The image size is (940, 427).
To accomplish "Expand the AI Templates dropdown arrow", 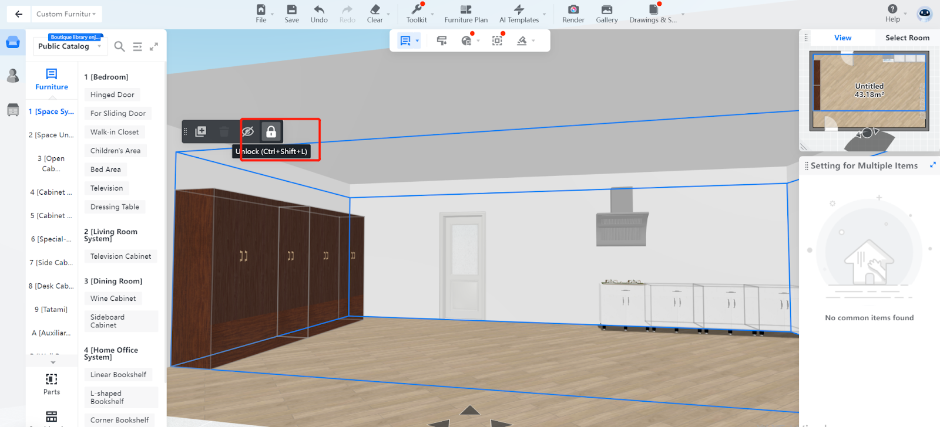I will 545,14.
